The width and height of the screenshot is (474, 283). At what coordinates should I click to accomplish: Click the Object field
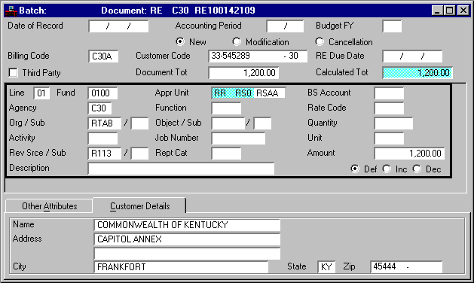tap(228, 123)
